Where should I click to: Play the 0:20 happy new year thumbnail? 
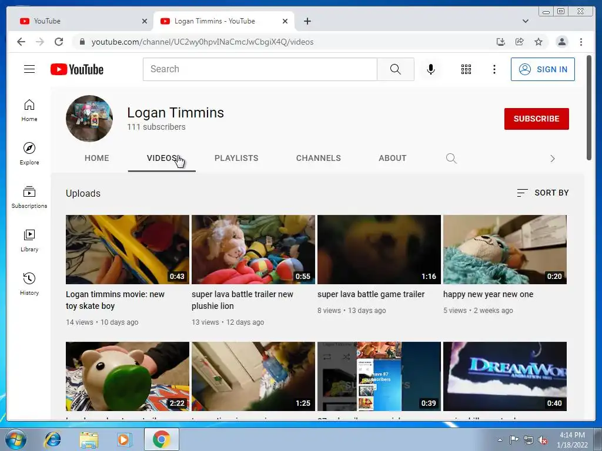coord(505,249)
